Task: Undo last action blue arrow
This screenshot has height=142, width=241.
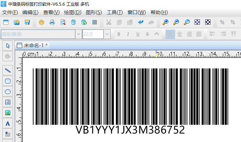Action: 141,22
